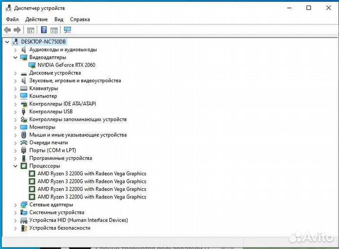Select the Устройства HID (Human Interface Devices) label
The width and height of the screenshot is (339, 249).
[x=79, y=220]
